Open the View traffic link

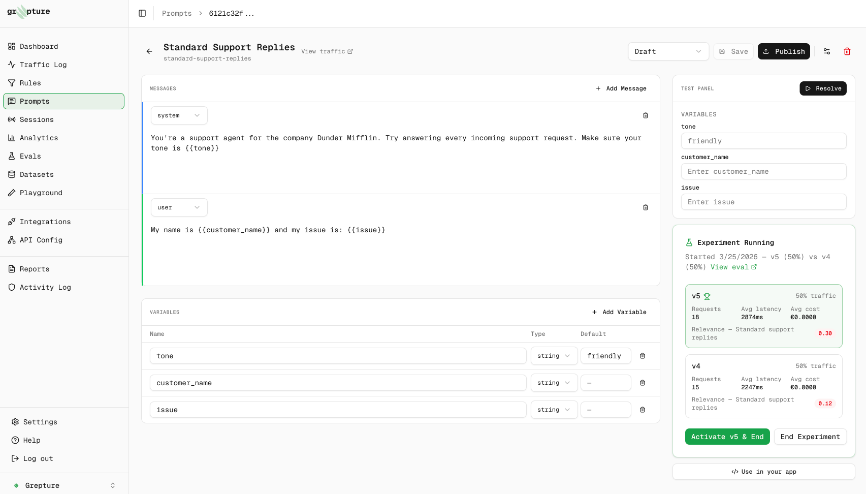point(327,51)
